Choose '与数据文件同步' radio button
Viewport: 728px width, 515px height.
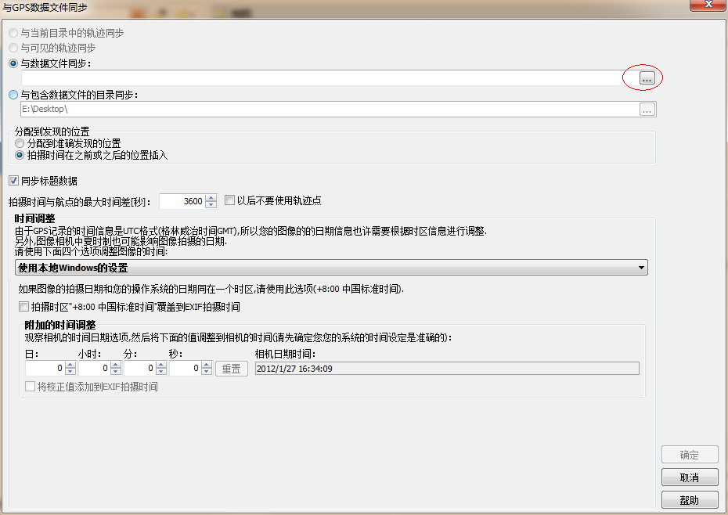click(x=13, y=63)
